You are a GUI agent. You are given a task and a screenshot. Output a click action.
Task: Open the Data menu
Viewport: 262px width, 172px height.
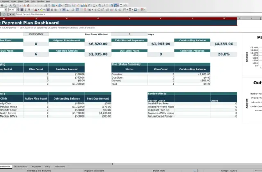click(27, 2)
